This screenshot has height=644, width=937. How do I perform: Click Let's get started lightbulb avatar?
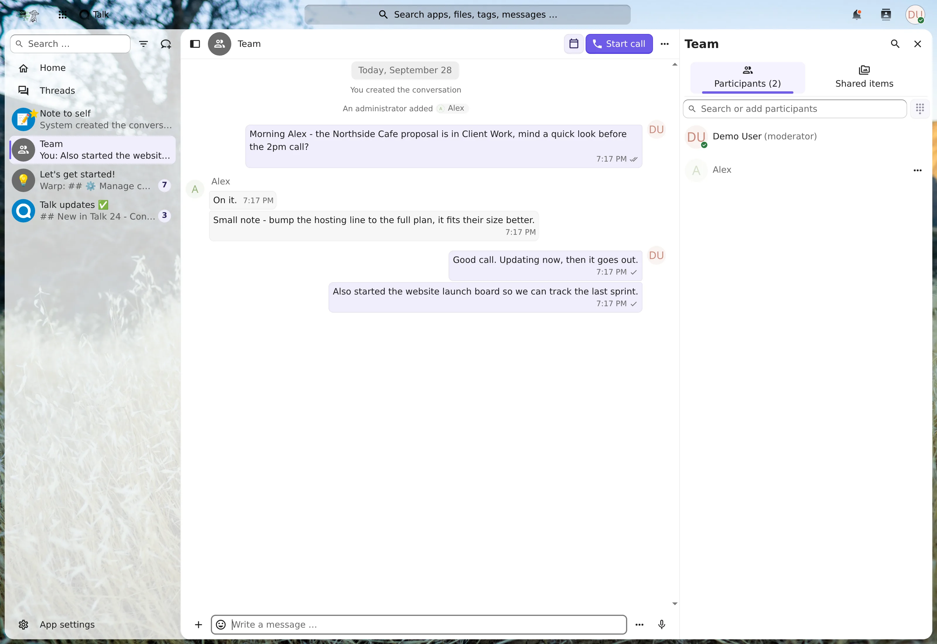tap(23, 180)
